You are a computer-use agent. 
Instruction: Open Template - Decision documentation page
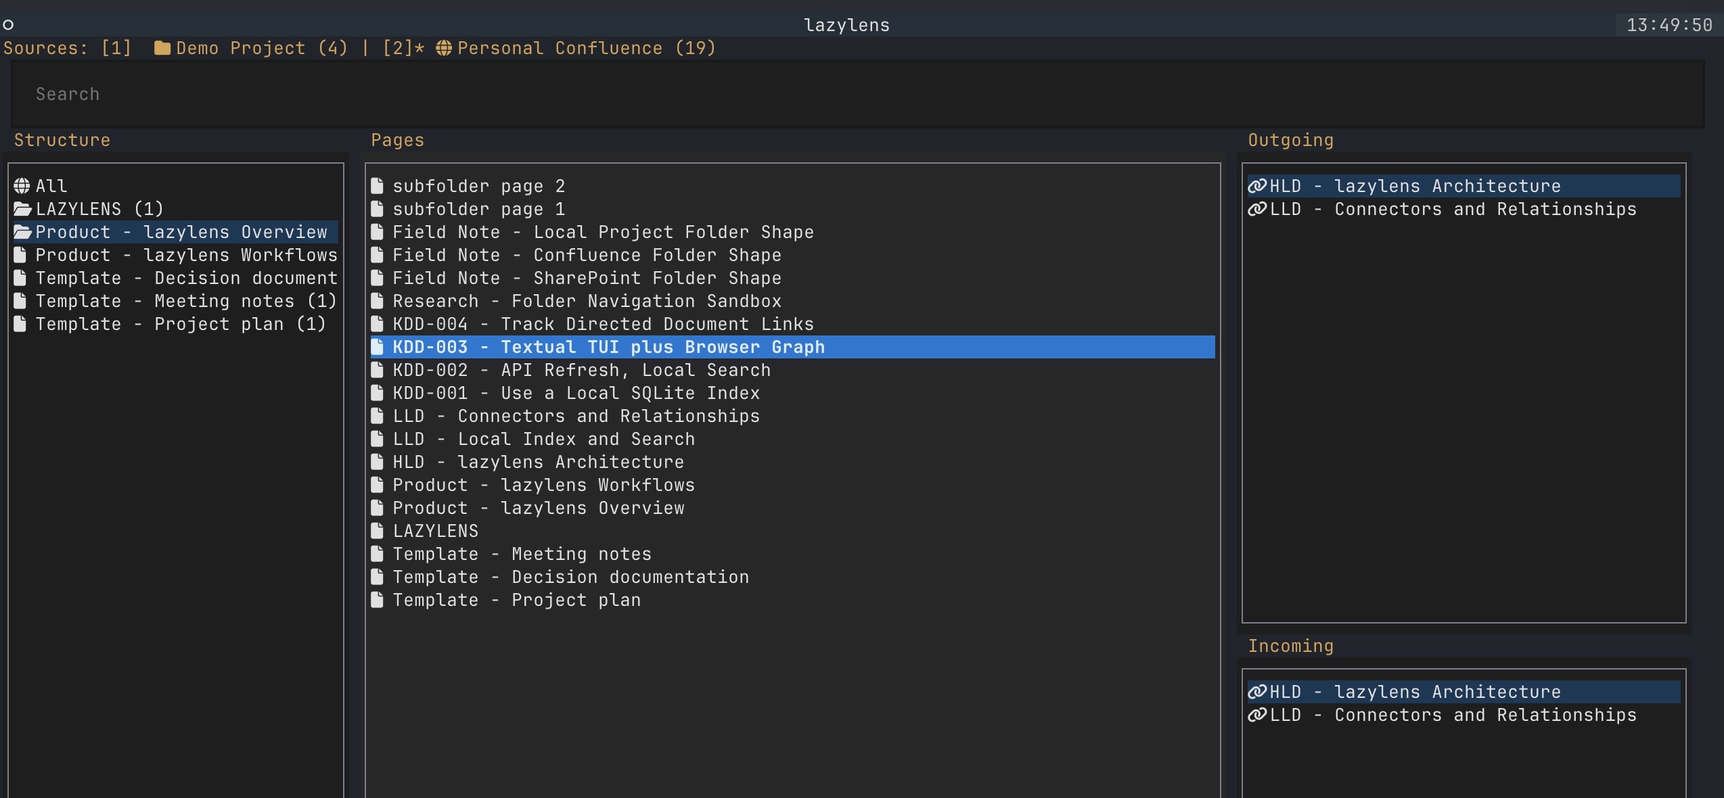point(793,577)
